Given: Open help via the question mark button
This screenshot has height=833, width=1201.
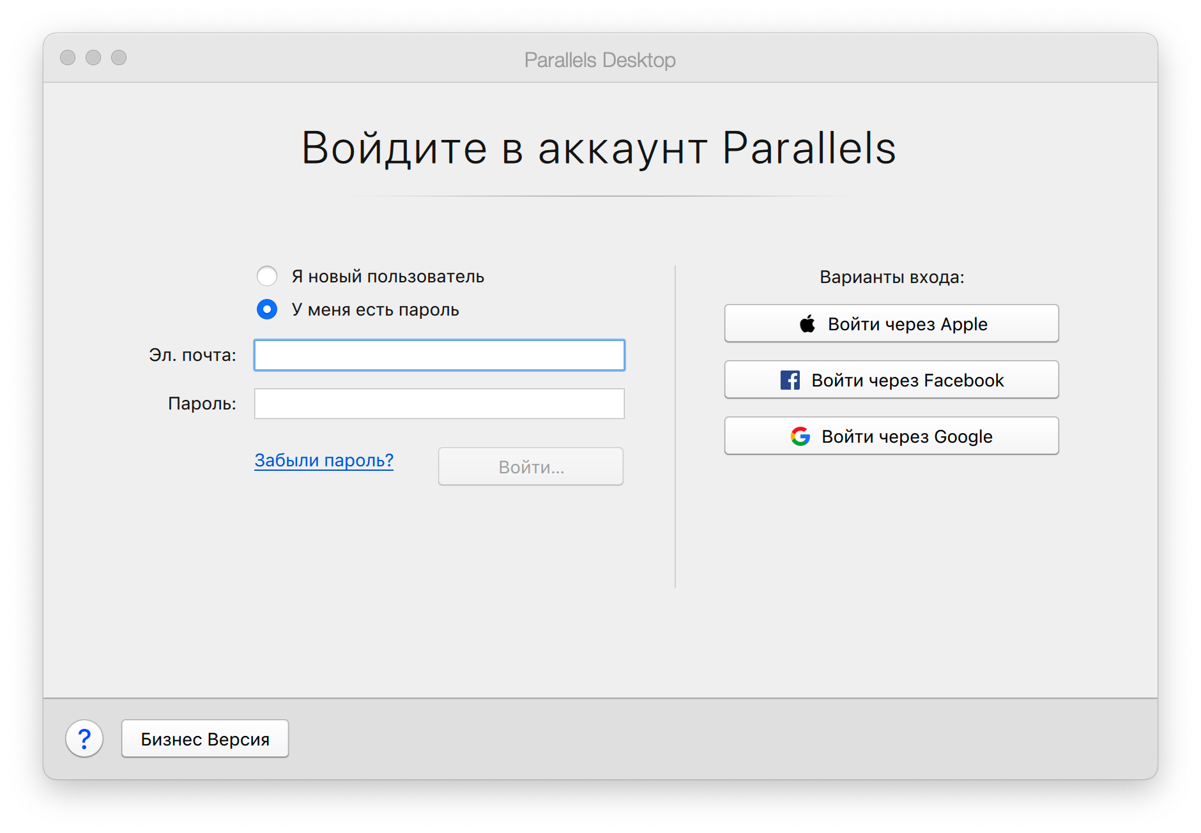Looking at the screenshot, I should (x=84, y=739).
